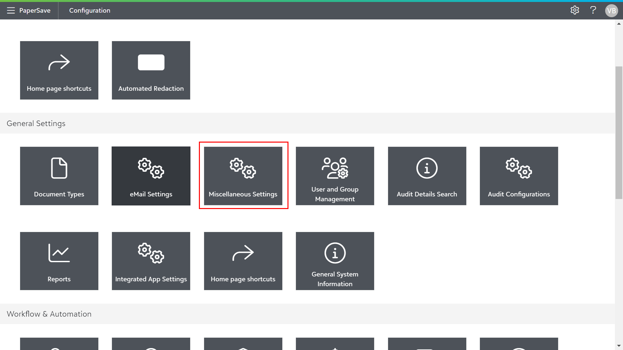Open the Automated Redaction tile

151,70
